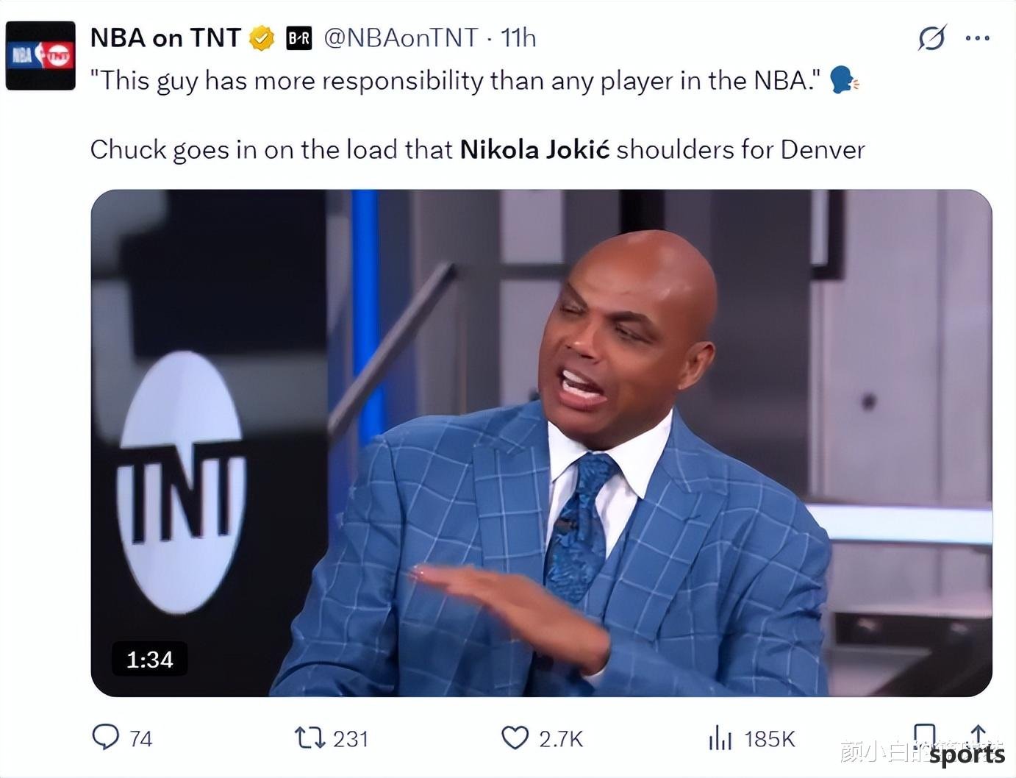View tweet analytics bar chart icon

(720, 738)
